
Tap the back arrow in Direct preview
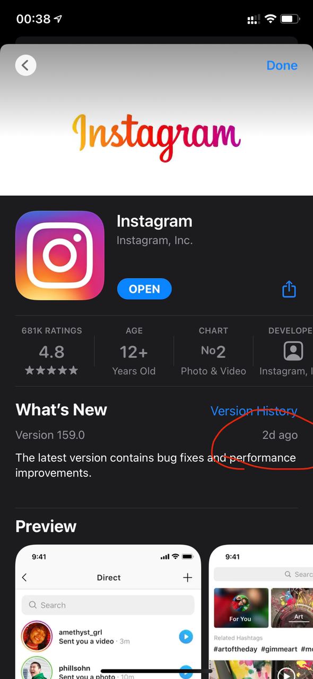(24, 578)
